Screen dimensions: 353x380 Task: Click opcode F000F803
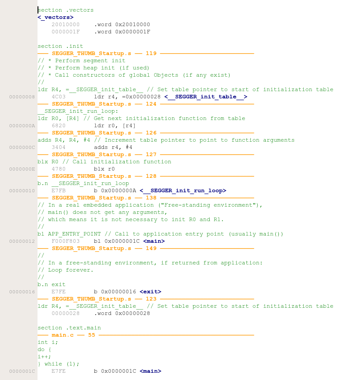tap(66, 241)
